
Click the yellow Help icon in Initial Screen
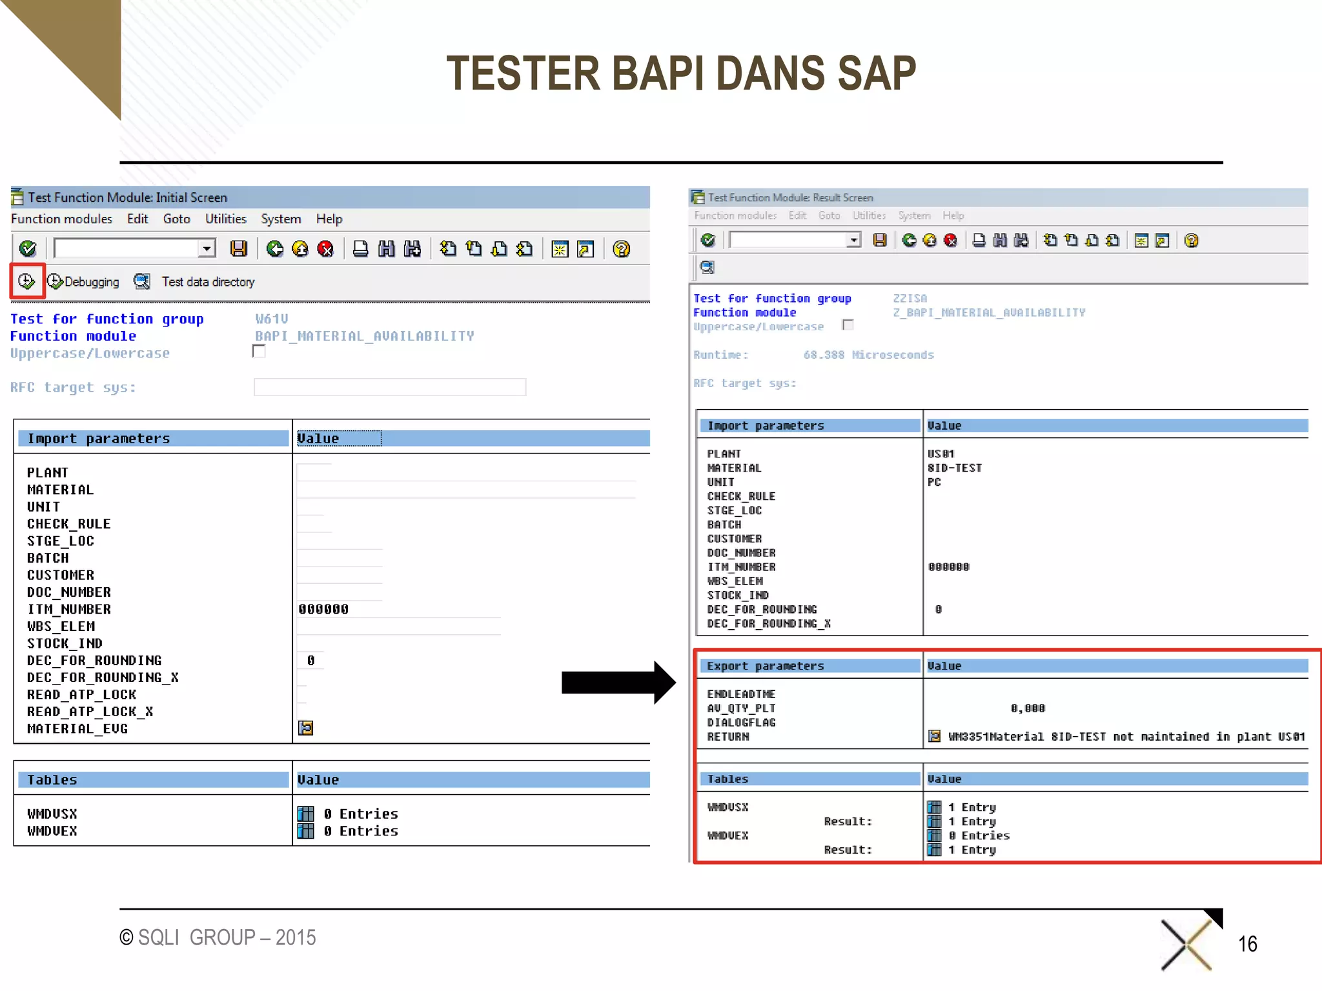622,248
